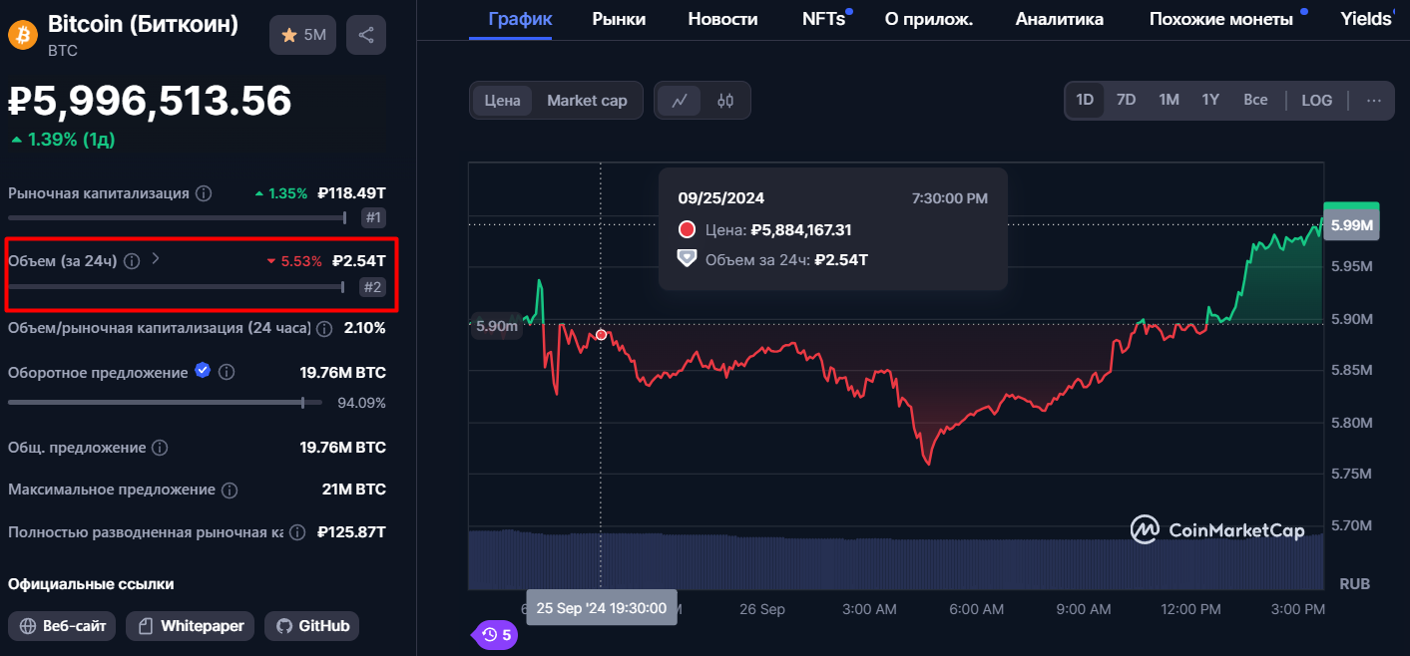Image resolution: width=1410 pixels, height=656 pixels.
Task: Toggle chart to Market cap view
Action: click(587, 101)
